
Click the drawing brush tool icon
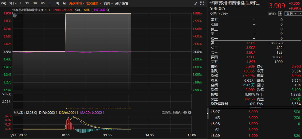(x=196, y=3)
